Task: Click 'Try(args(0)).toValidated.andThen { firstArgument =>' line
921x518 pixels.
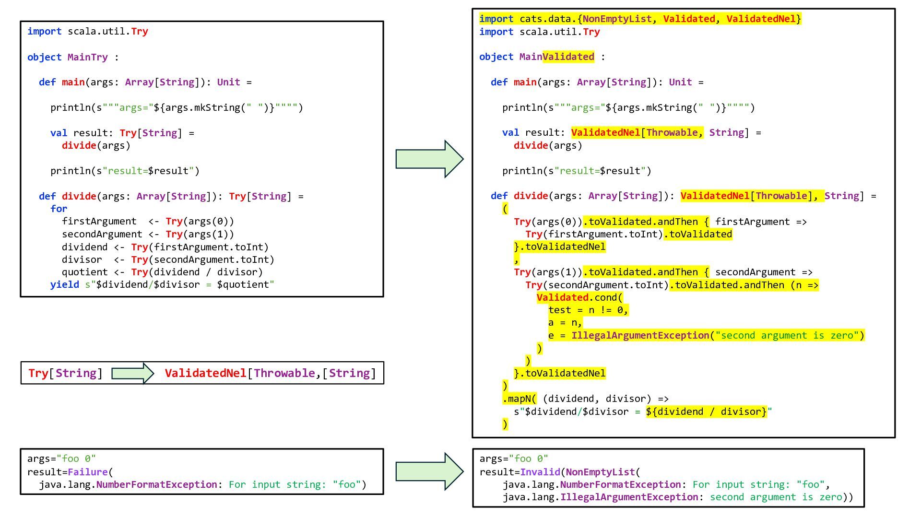Action: 661,222
